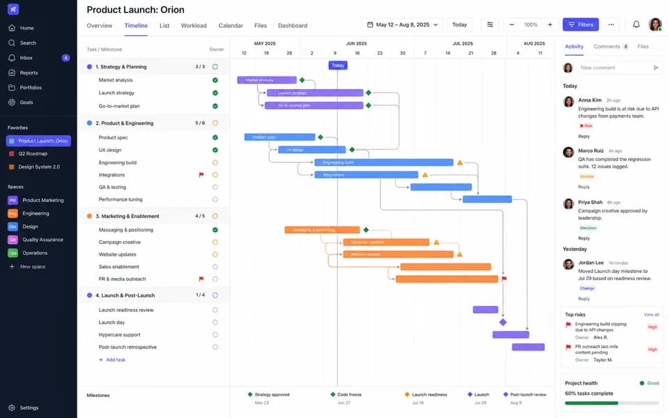This screenshot has height=418, width=669.
Task: Open the Quality Assurance space
Action: (36, 240)
